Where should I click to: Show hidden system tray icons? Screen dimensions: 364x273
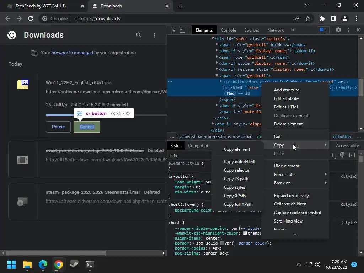299,264
